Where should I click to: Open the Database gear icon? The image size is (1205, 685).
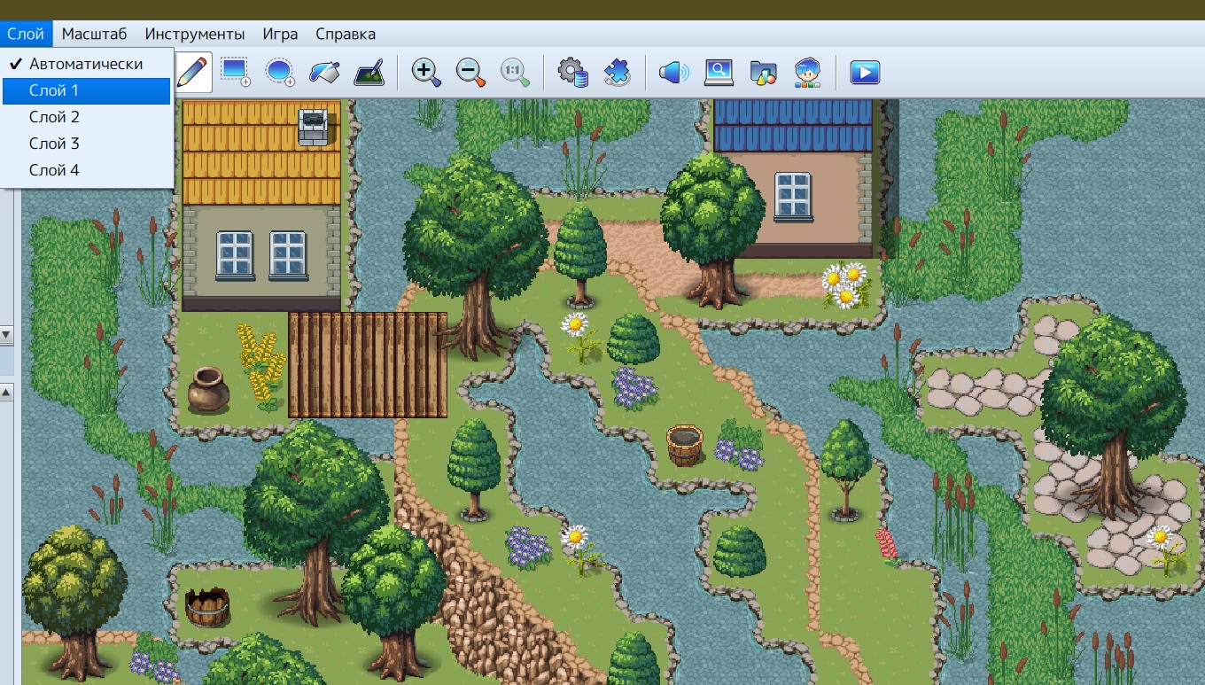tap(572, 72)
